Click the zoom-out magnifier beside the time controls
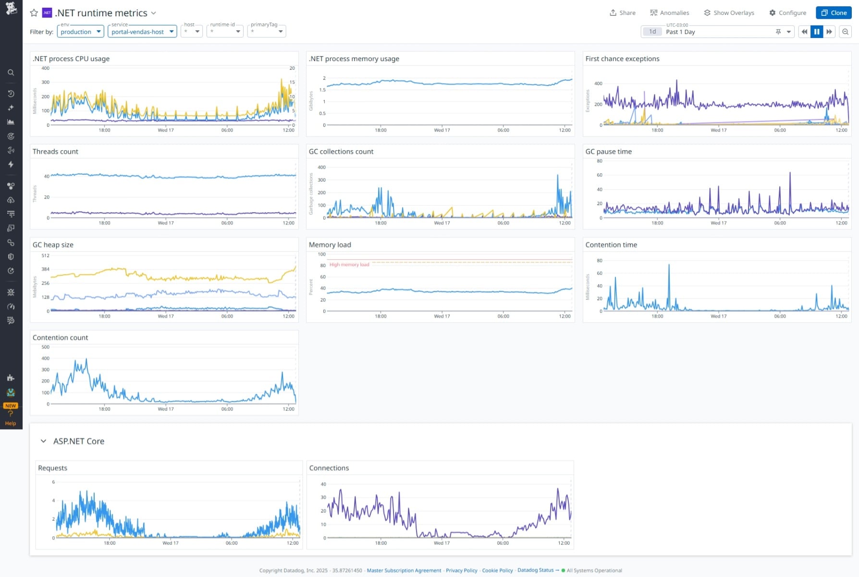Image resolution: width=859 pixels, height=577 pixels. coord(846,32)
